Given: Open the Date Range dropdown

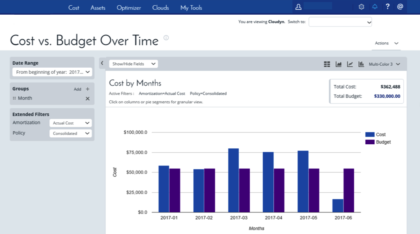Looking at the screenshot, I should click(x=52, y=72).
